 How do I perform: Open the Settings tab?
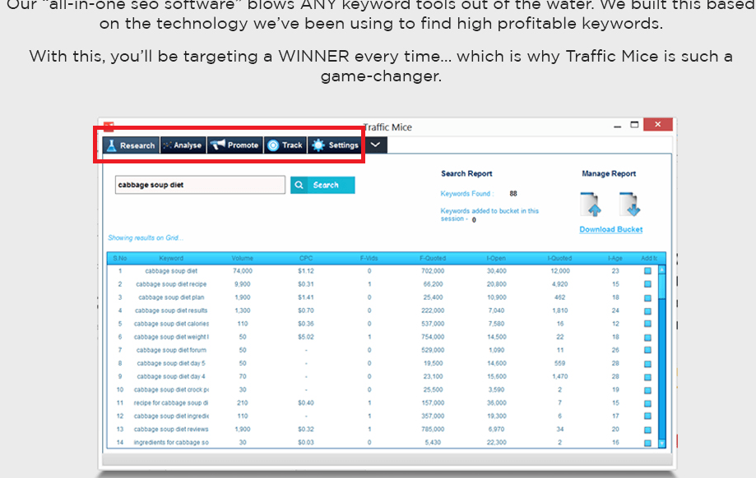click(x=335, y=145)
